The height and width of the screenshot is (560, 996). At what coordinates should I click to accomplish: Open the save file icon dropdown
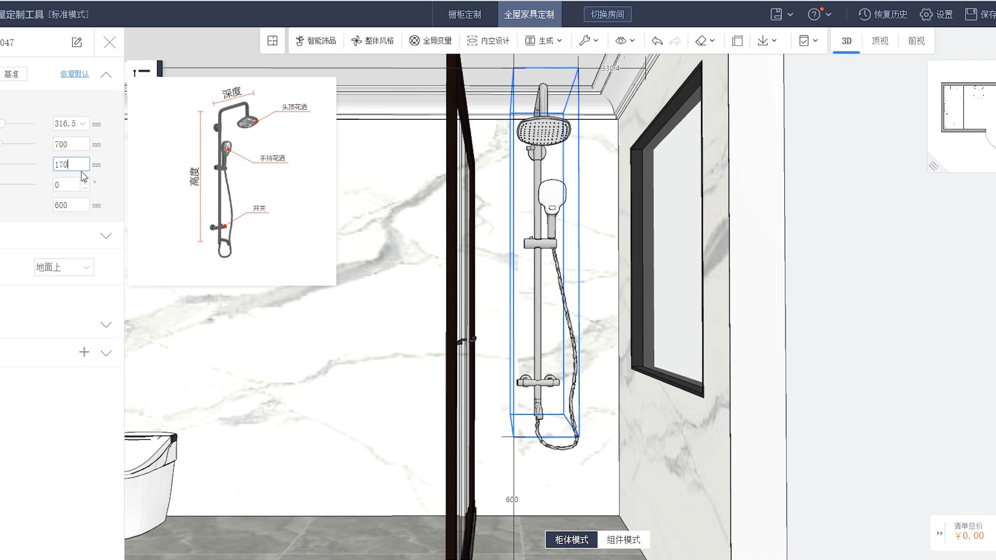(x=782, y=14)
